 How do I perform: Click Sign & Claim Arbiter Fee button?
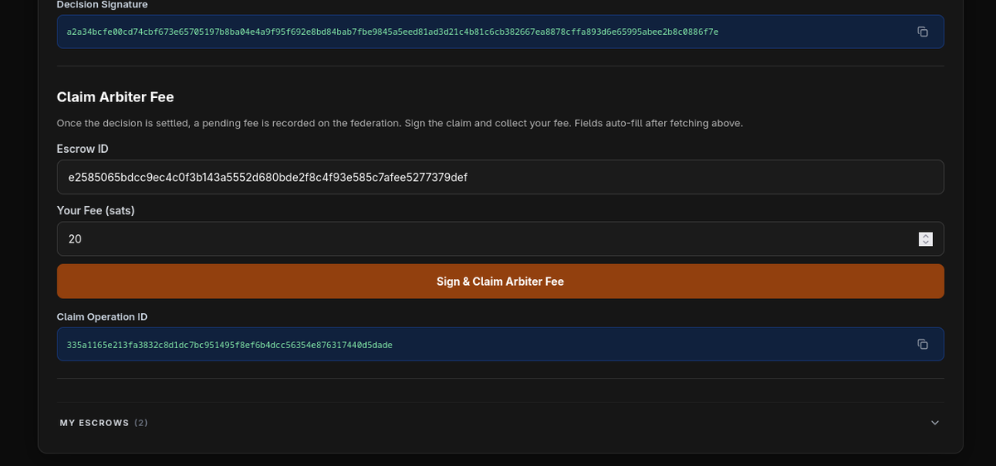pos(500,282)
